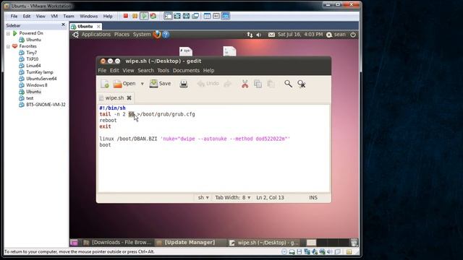Viewport: 463px width, 260px height.
Task: Click the Find and Replace icon
Action: click(x=302, y=84)
